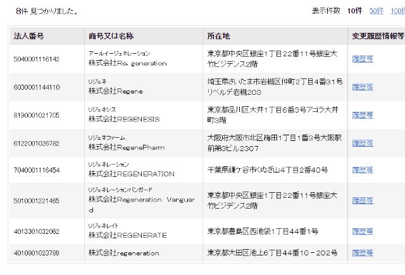Click the 表示件数 label
This screenshot has height=275, width=405.
coord(326,11)
